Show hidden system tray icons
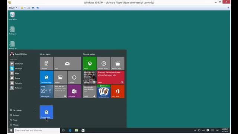238x134 pixels. 195,130
